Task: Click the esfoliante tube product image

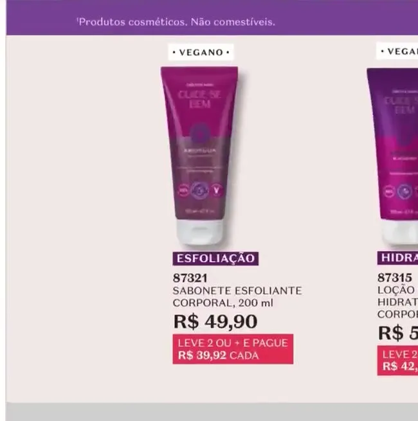Action: click(199, 156)
